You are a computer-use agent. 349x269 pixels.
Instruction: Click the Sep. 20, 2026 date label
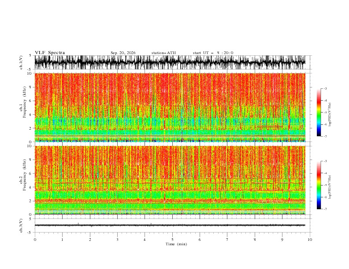123,53
